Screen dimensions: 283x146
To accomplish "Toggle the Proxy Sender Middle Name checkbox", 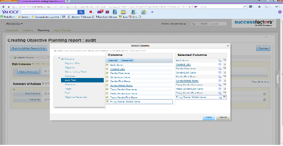I will [x=107, y=102].
